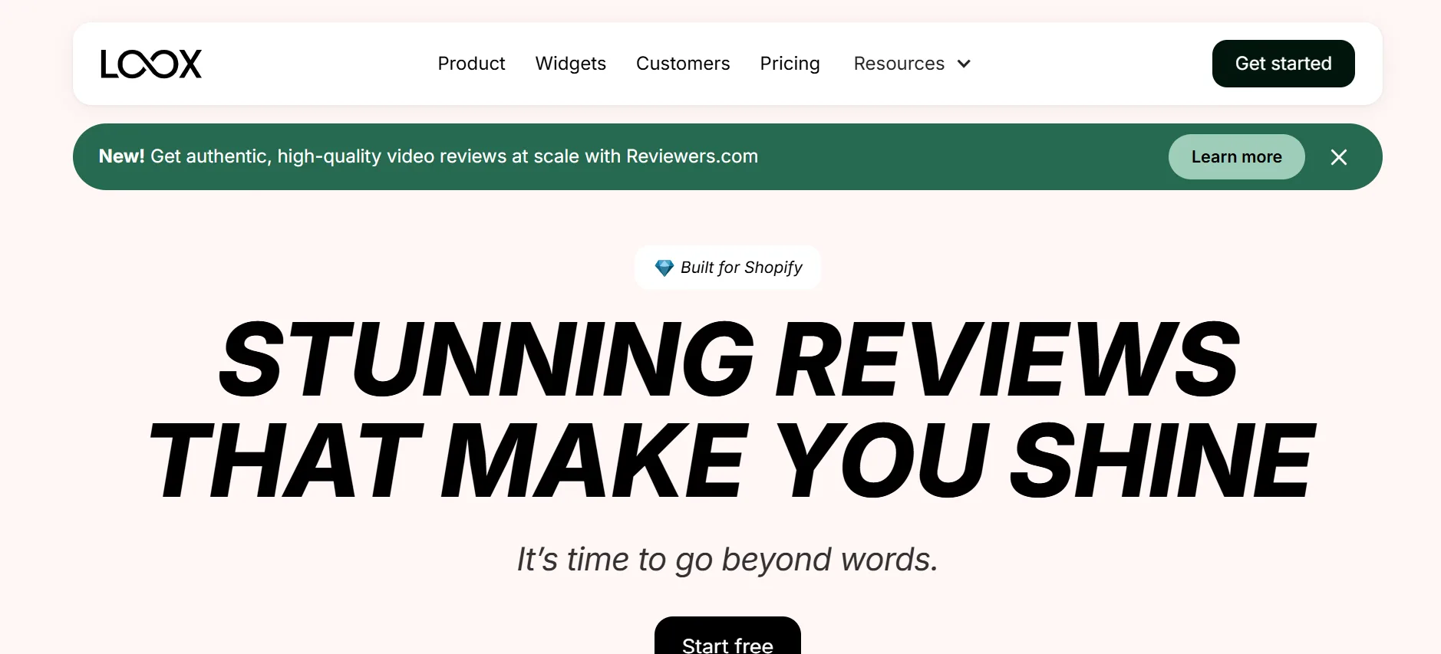Open the Product menu item
Screen dimensions: 1441x654
coord(471,64)
